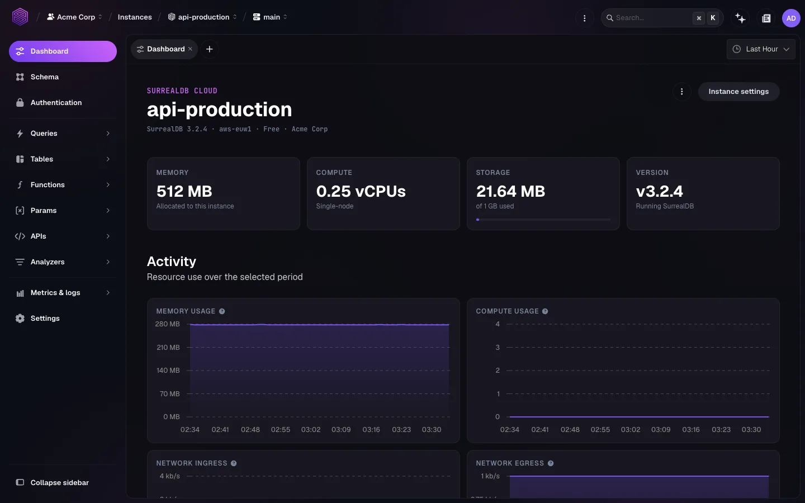This screenshot has height=503, width=805.
Task: Close the Dashboard tab with its X
Action: (190, 49)
